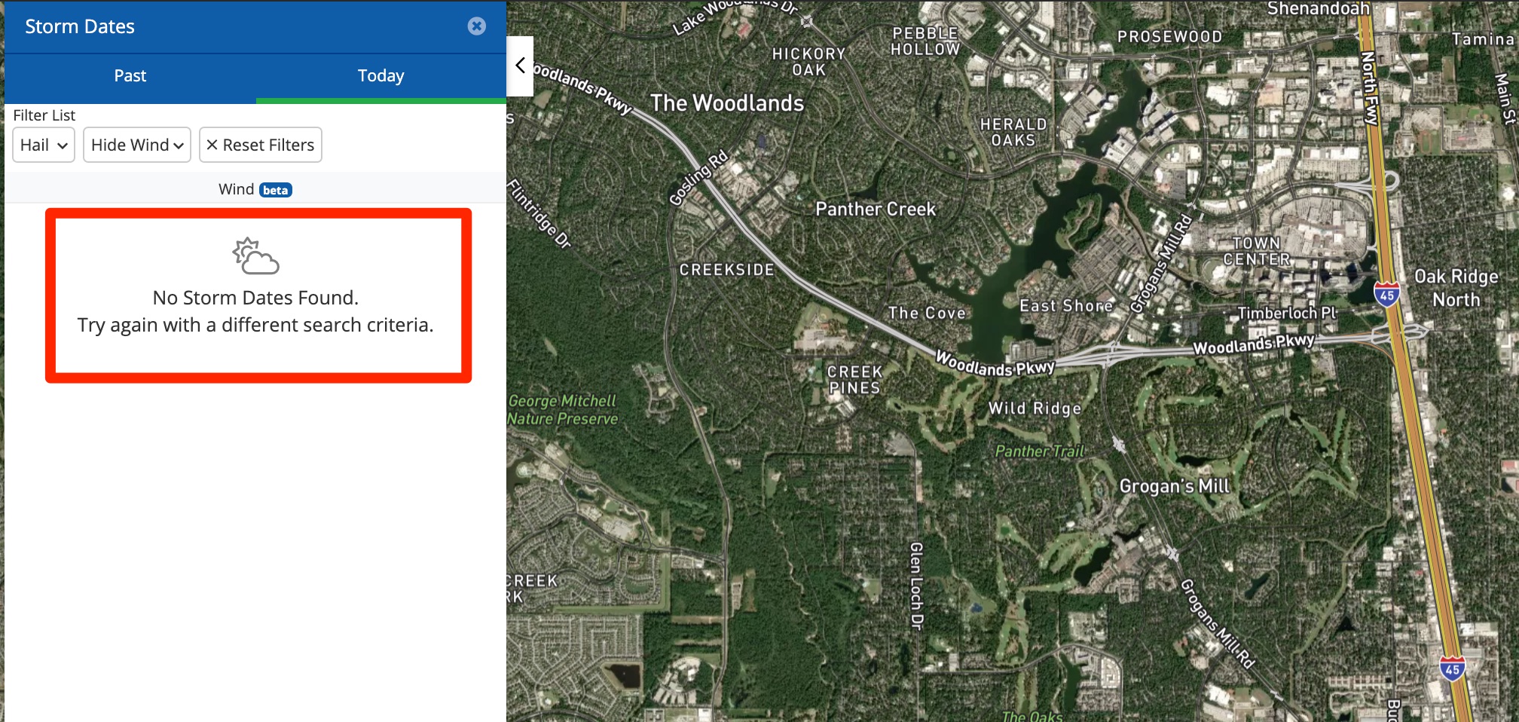Switch to the Past tab
Screen dimensions: 1519x722
pos(130,75)
